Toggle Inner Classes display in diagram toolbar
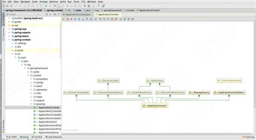 coord(79,19)
